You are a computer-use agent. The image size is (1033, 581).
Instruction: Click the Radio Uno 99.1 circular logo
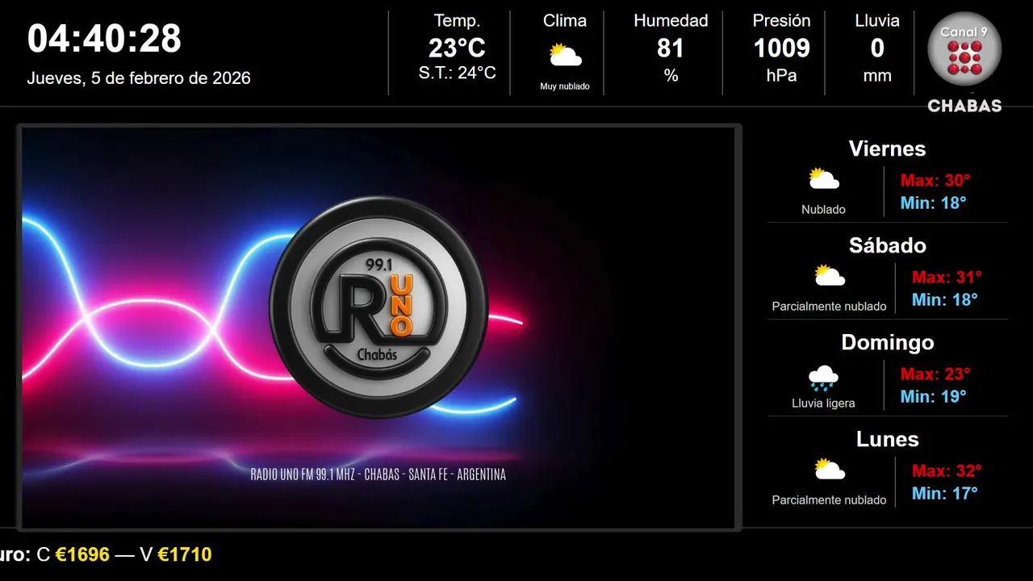point(378,307)
